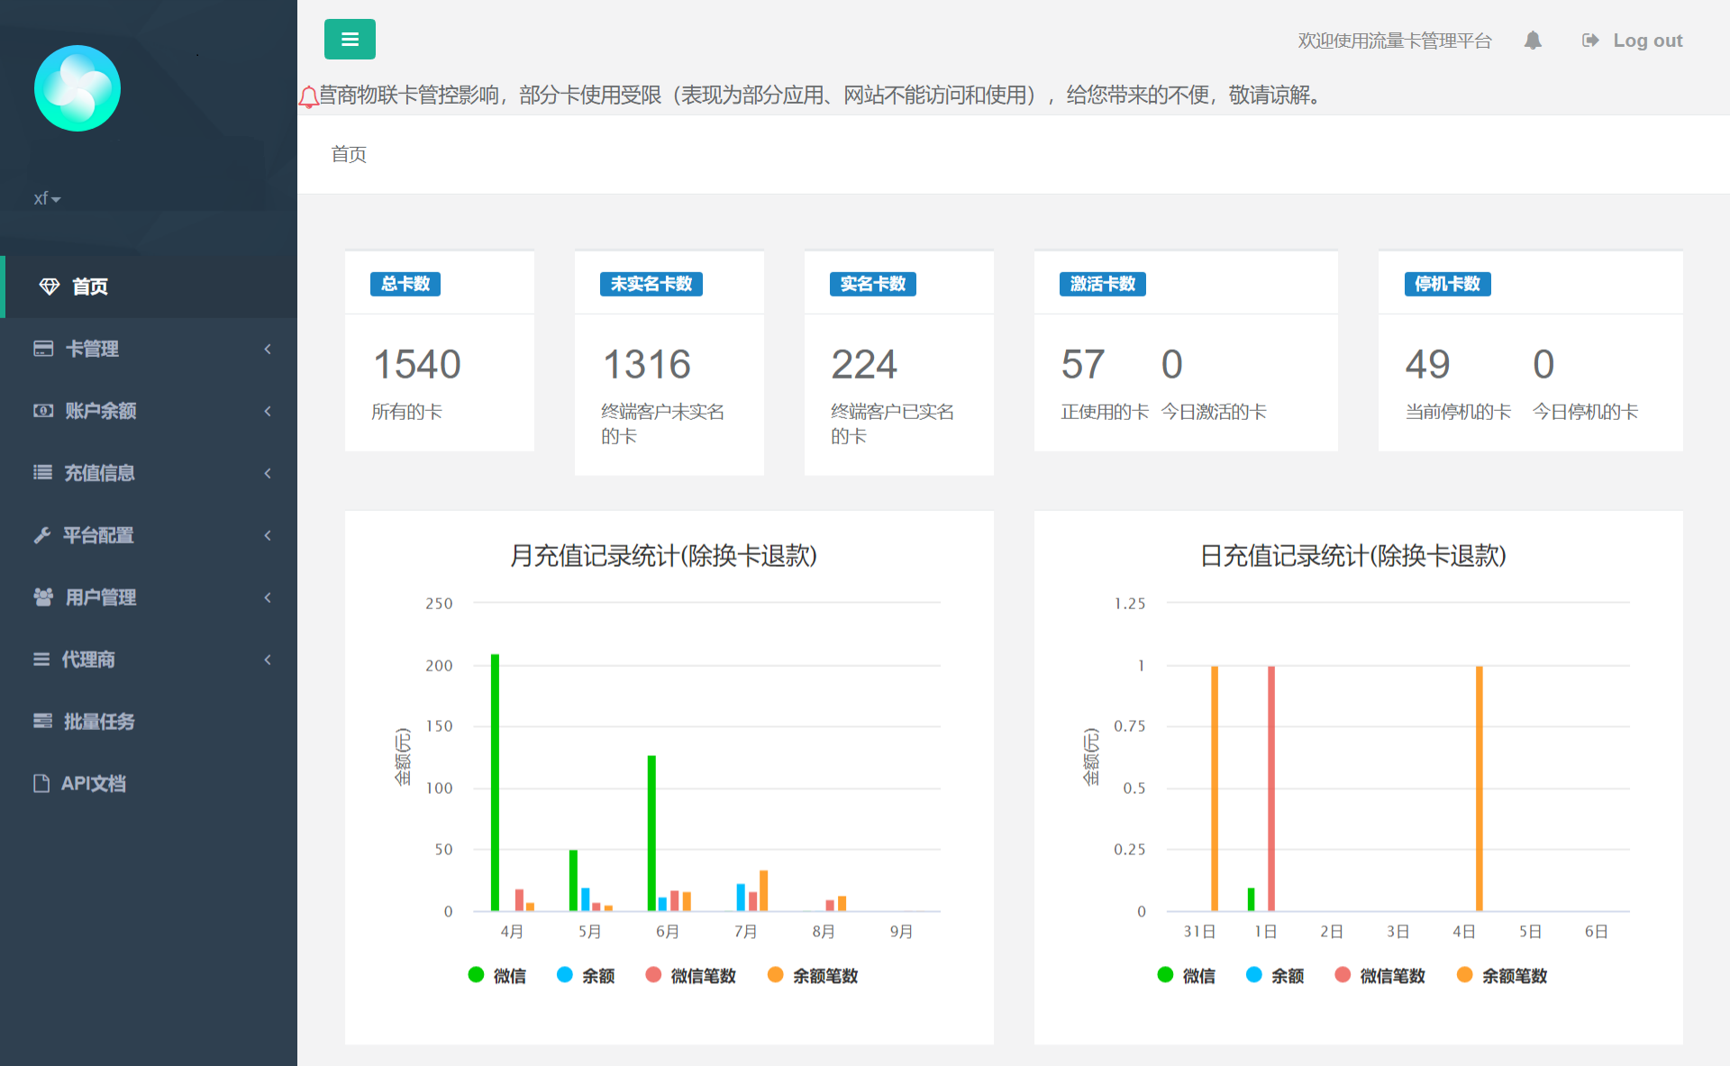Click the 余额 blue legend swatch
This screenshot has width=1730, height=1066.
point(563,975)
